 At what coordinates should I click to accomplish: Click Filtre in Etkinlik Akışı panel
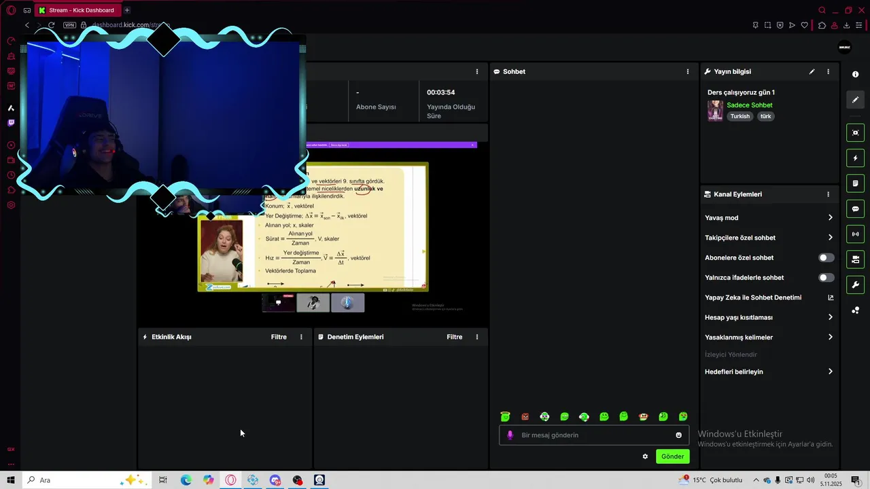279,337
